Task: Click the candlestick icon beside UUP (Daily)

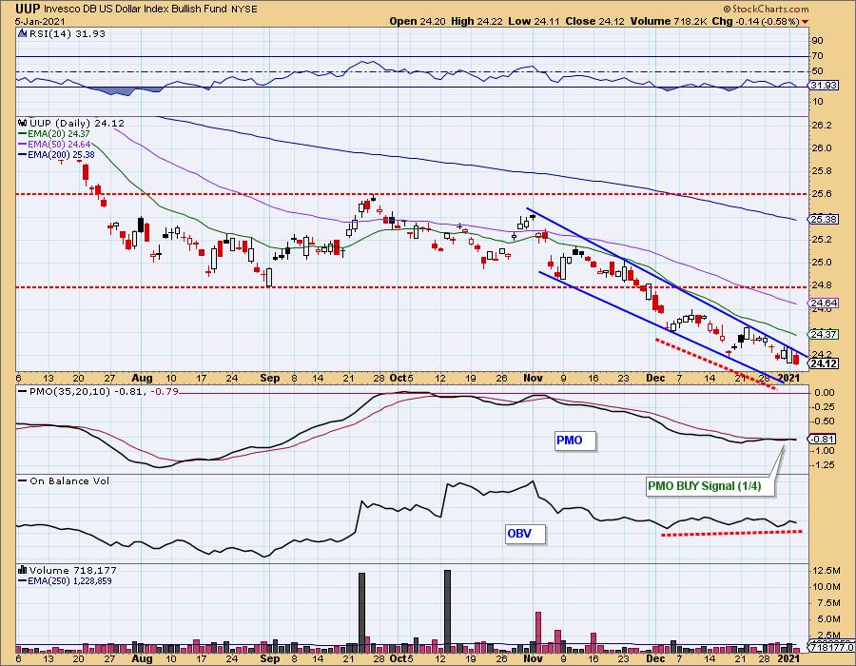Action: (x=23, y=124)
